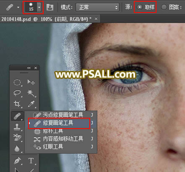Select the Elliptical Marquee tool
This screenshot has height=172, width=185.
17,82
